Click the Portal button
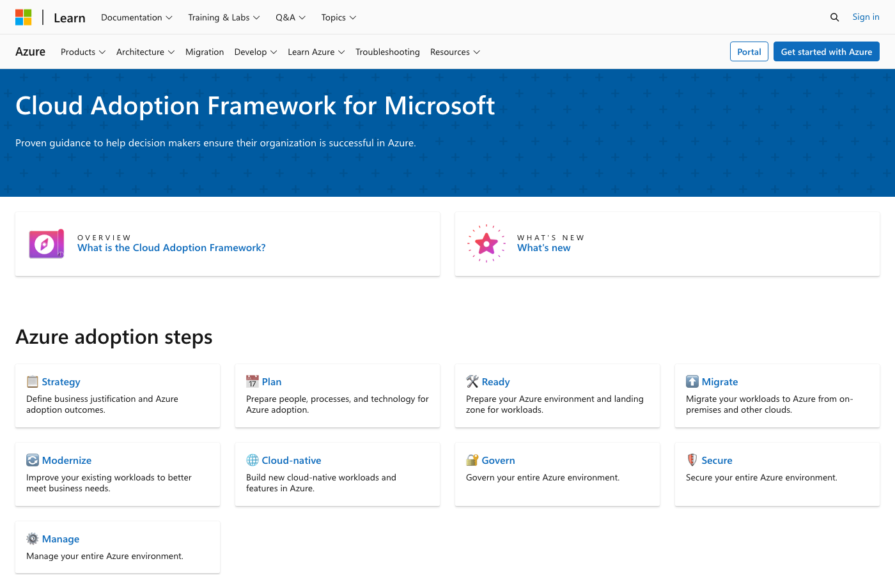This screenshot has height=575, width=895. pyautogui.click(x=749, y=52)
